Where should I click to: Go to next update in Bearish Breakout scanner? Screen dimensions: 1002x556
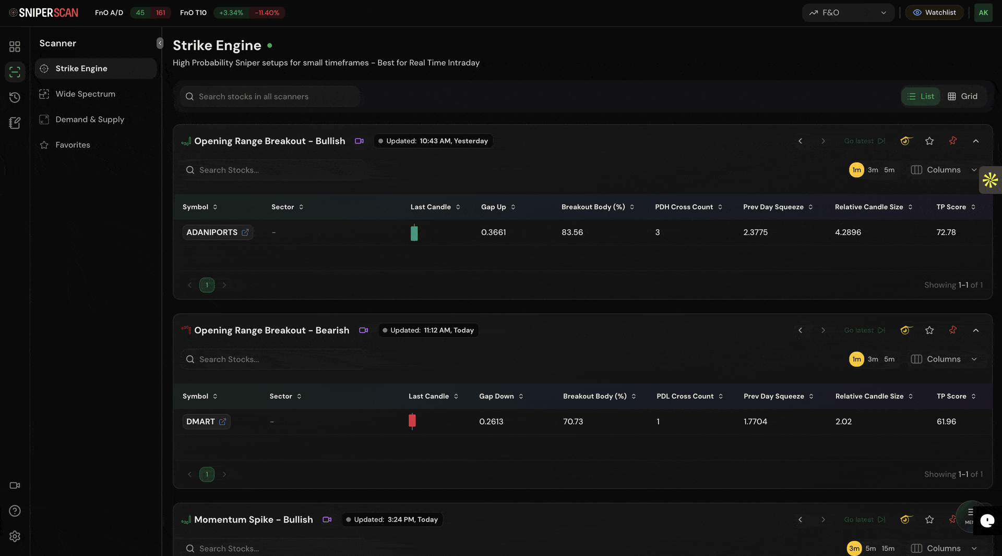click(823, 330)
